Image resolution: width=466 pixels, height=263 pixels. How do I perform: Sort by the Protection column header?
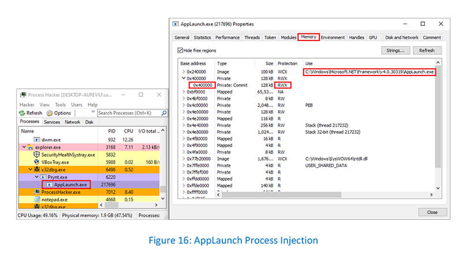point(288,63)
